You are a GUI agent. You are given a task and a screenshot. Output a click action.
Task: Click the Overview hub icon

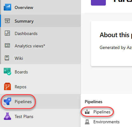7,7
